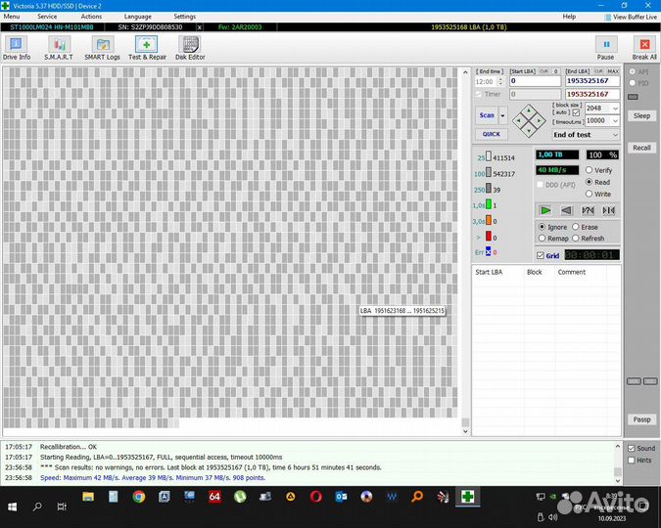Image resolution: width=661 pixels, height=528 pixels.
Task: Select the Remap error action
Action: pyautogui.click(x=543, y=239)
